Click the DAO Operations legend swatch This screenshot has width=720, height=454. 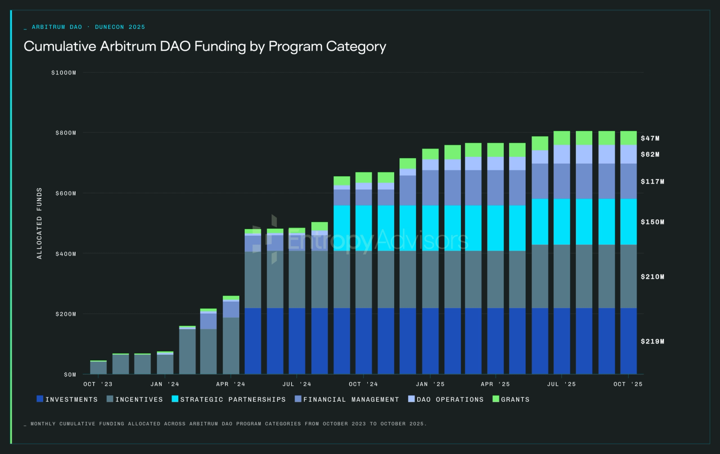click(411, 399)
